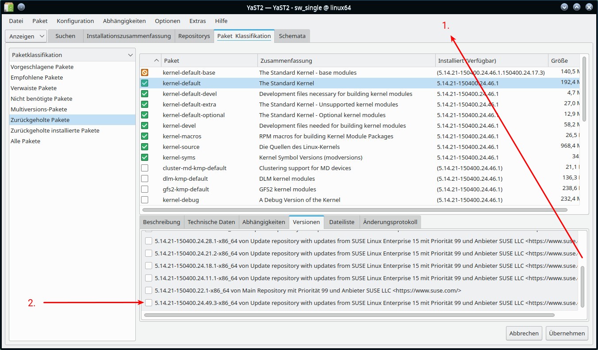598x350 pixels.
Task: Select version 5.14.21-150400.24.28.1 checkbox
Action: coord(149,241)
